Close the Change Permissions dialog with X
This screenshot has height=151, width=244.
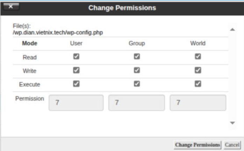click(x=11, y=6)
